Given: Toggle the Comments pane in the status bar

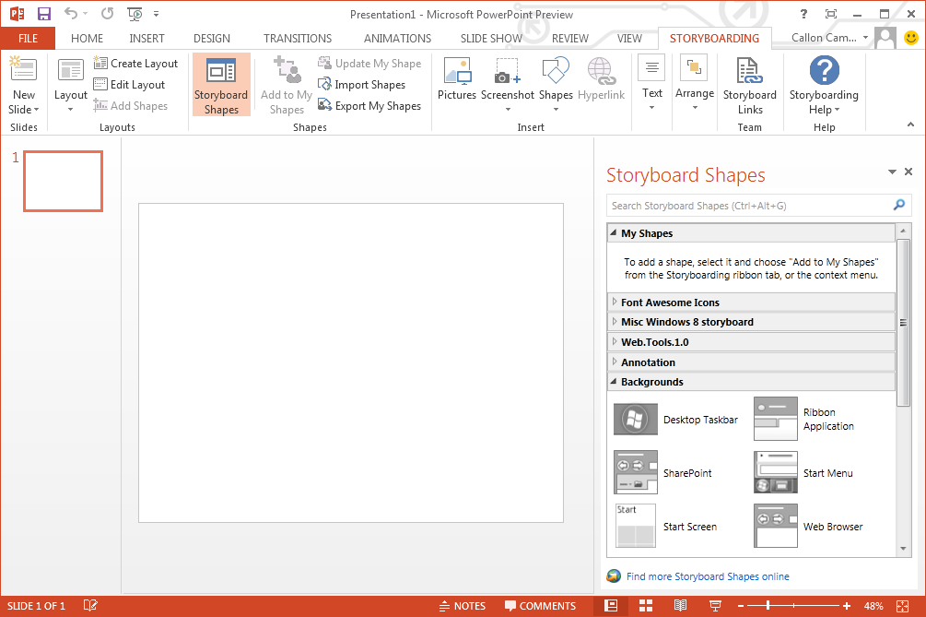Looking at the screenshot, I should [x=540, y=606].
